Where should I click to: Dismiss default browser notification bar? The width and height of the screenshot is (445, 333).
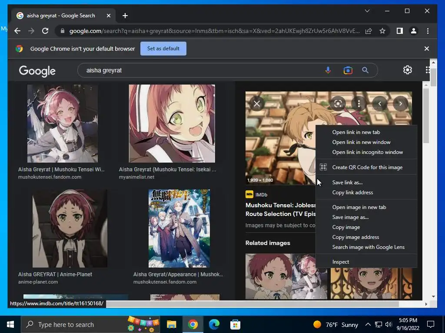click(427, 49)
